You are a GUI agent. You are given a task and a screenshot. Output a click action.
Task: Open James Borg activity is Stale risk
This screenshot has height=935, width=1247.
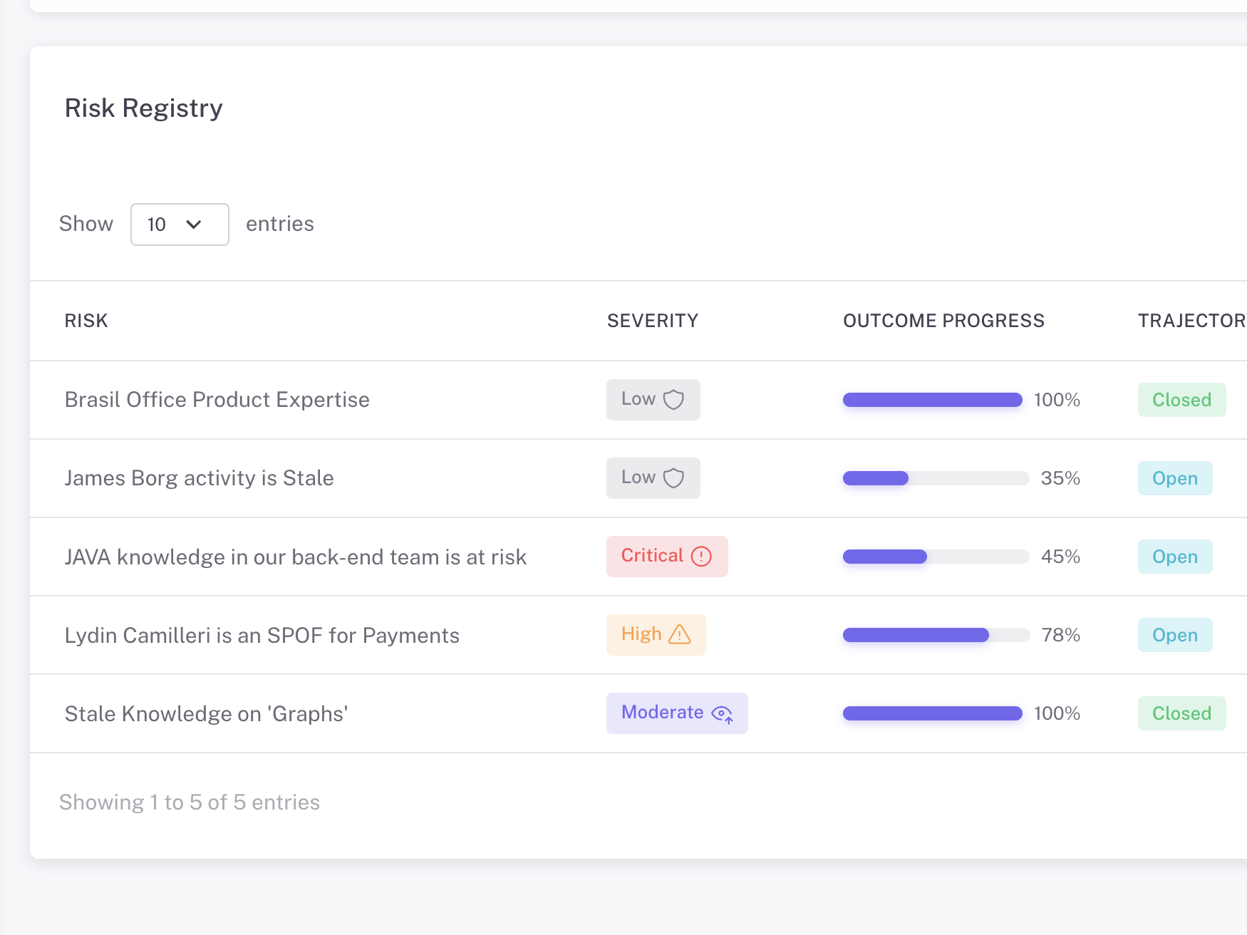coord(199,478)
